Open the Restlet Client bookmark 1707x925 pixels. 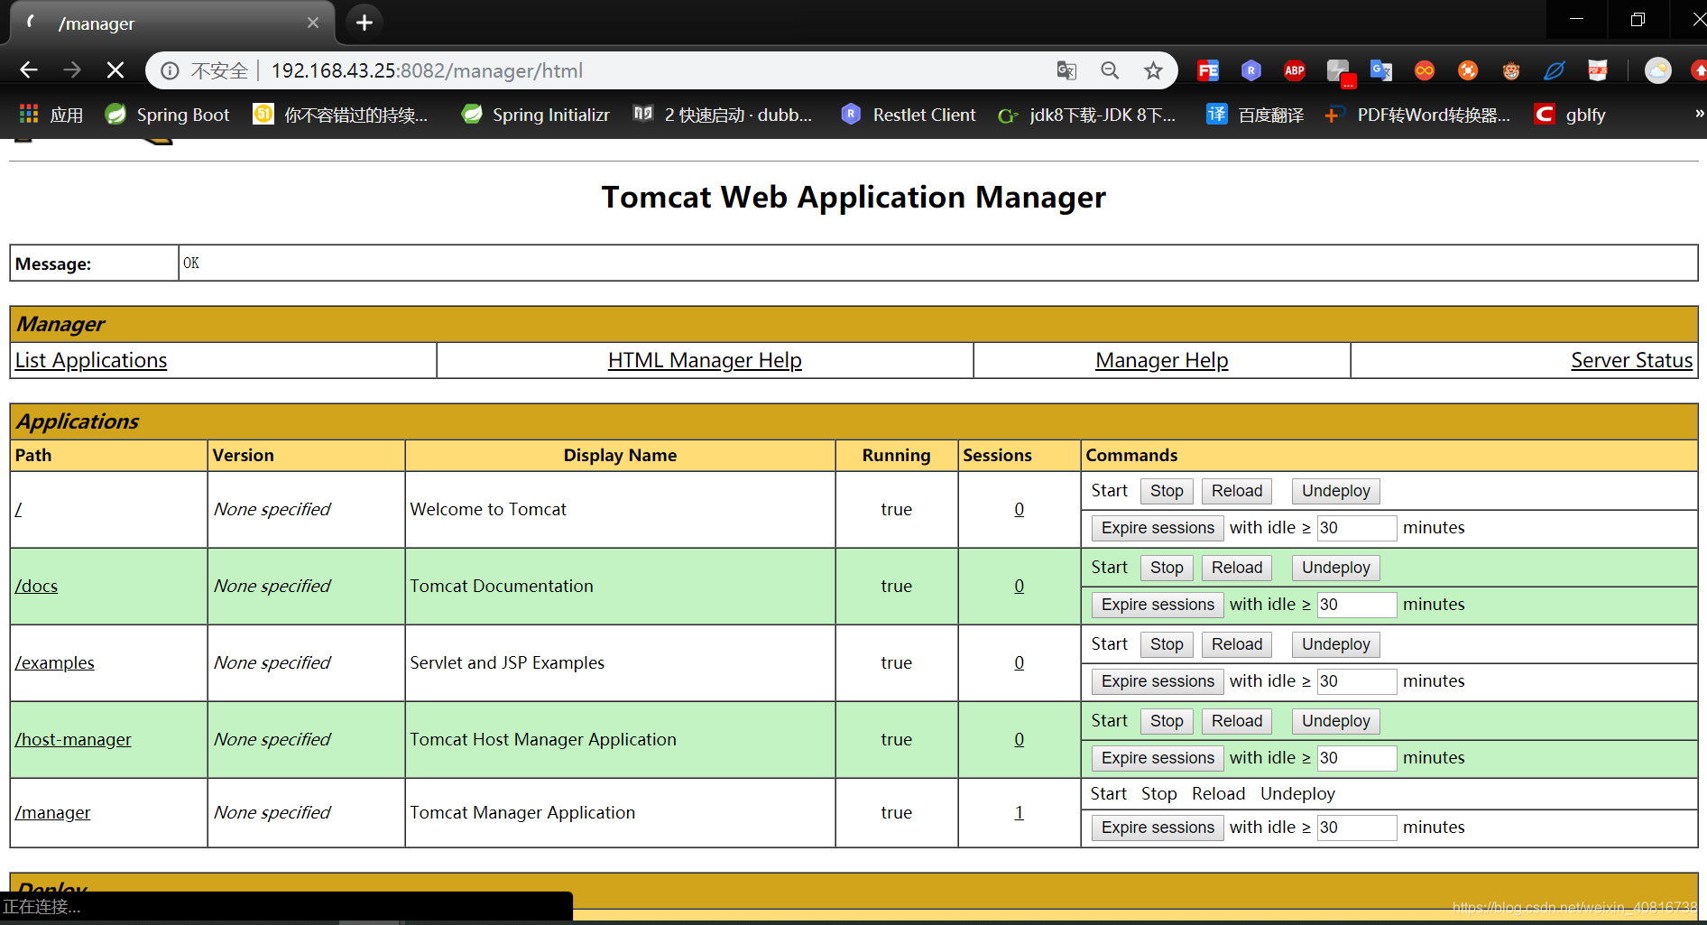coord(909,115)
